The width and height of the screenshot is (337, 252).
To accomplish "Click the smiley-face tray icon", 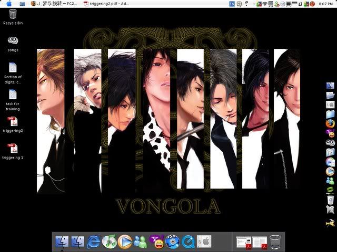I will coord(283,4).
